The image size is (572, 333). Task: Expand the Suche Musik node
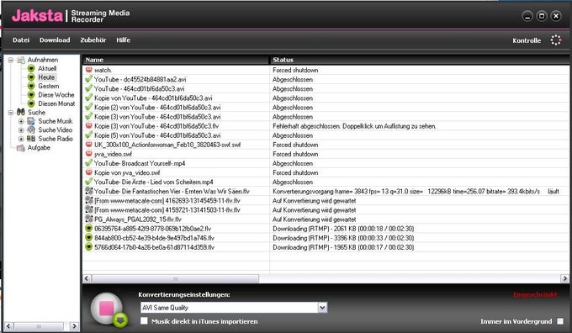[21, 121]
